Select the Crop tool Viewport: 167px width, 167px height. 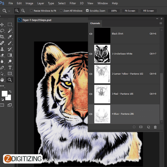point(2,37)
